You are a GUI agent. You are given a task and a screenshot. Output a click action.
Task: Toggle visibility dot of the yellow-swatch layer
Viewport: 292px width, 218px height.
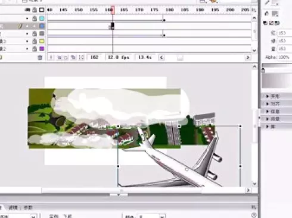(27, 41)
